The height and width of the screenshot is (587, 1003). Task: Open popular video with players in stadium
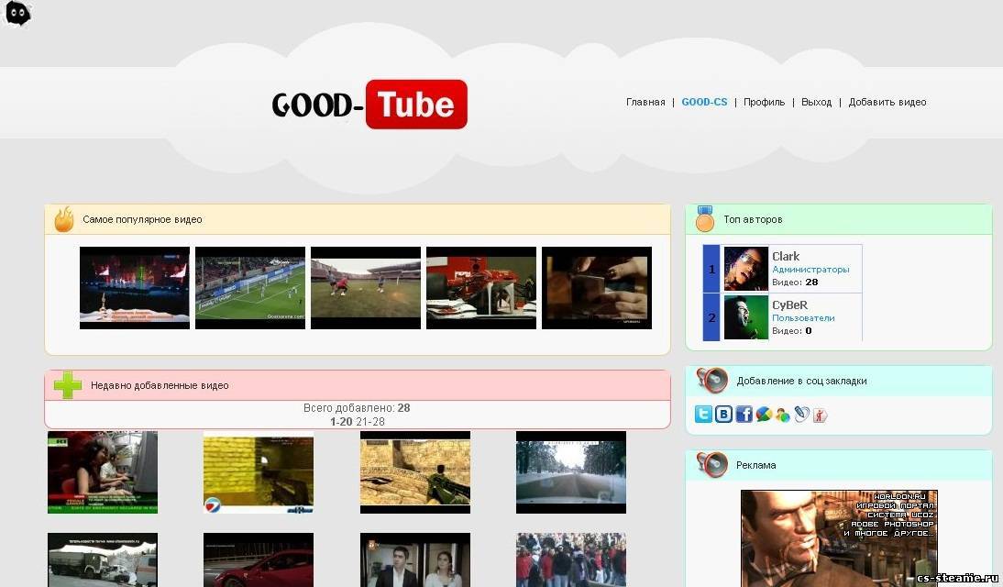[366, 288]
